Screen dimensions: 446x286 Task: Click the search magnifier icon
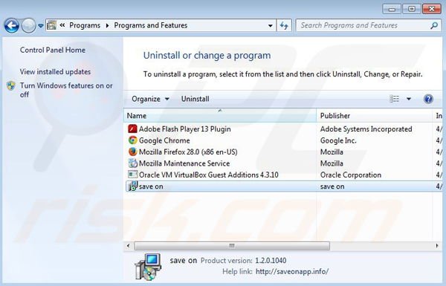tap(434, 25)
